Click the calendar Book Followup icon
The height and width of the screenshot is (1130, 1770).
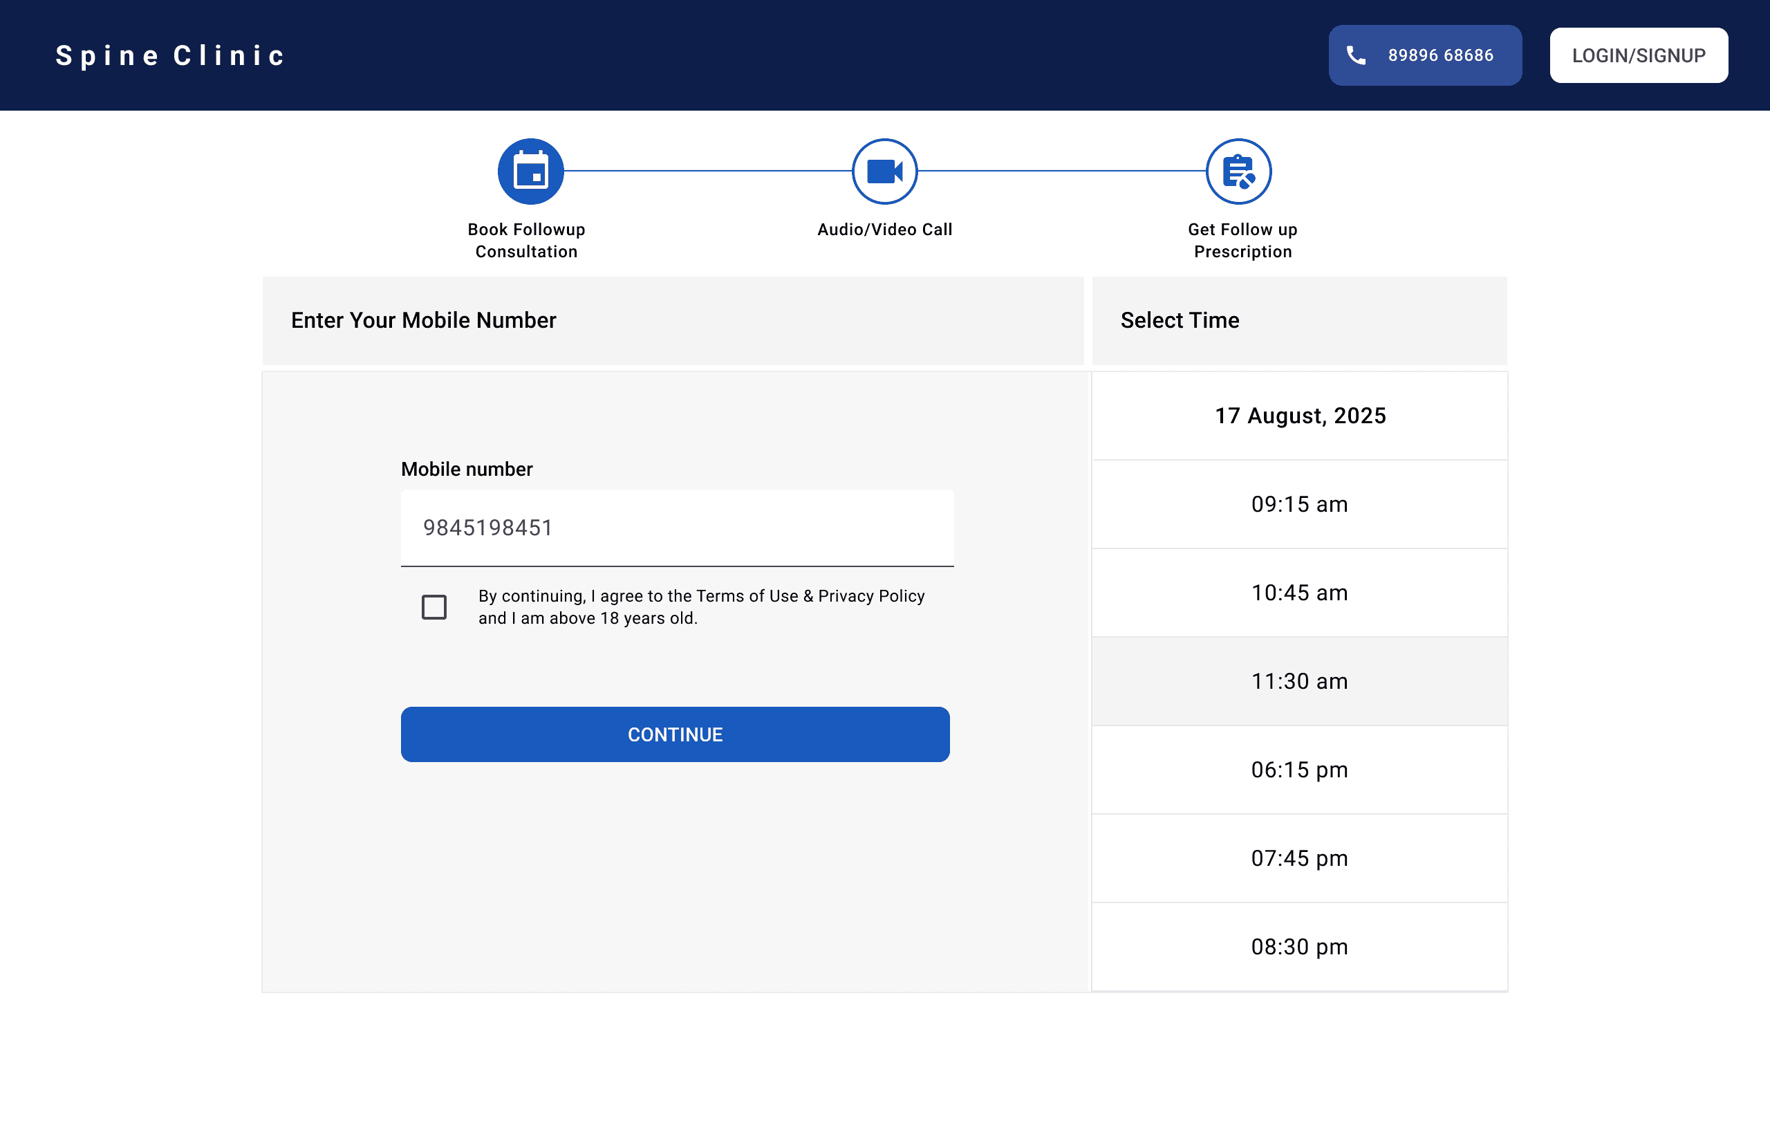click(531, 172)
